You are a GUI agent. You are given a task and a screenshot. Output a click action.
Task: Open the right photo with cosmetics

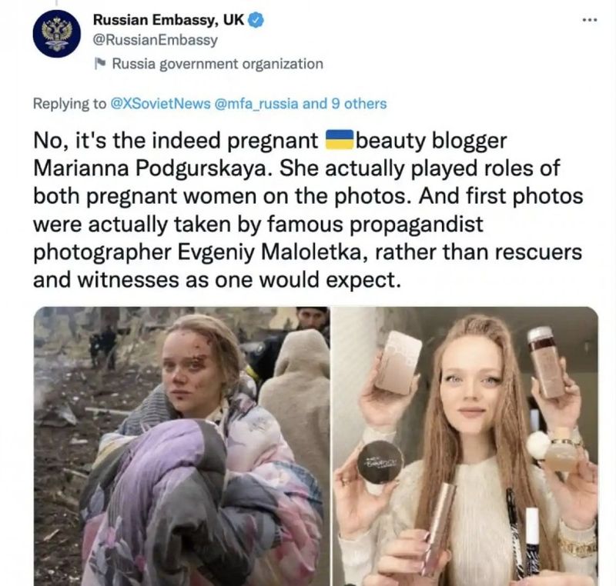pos(465,446)
